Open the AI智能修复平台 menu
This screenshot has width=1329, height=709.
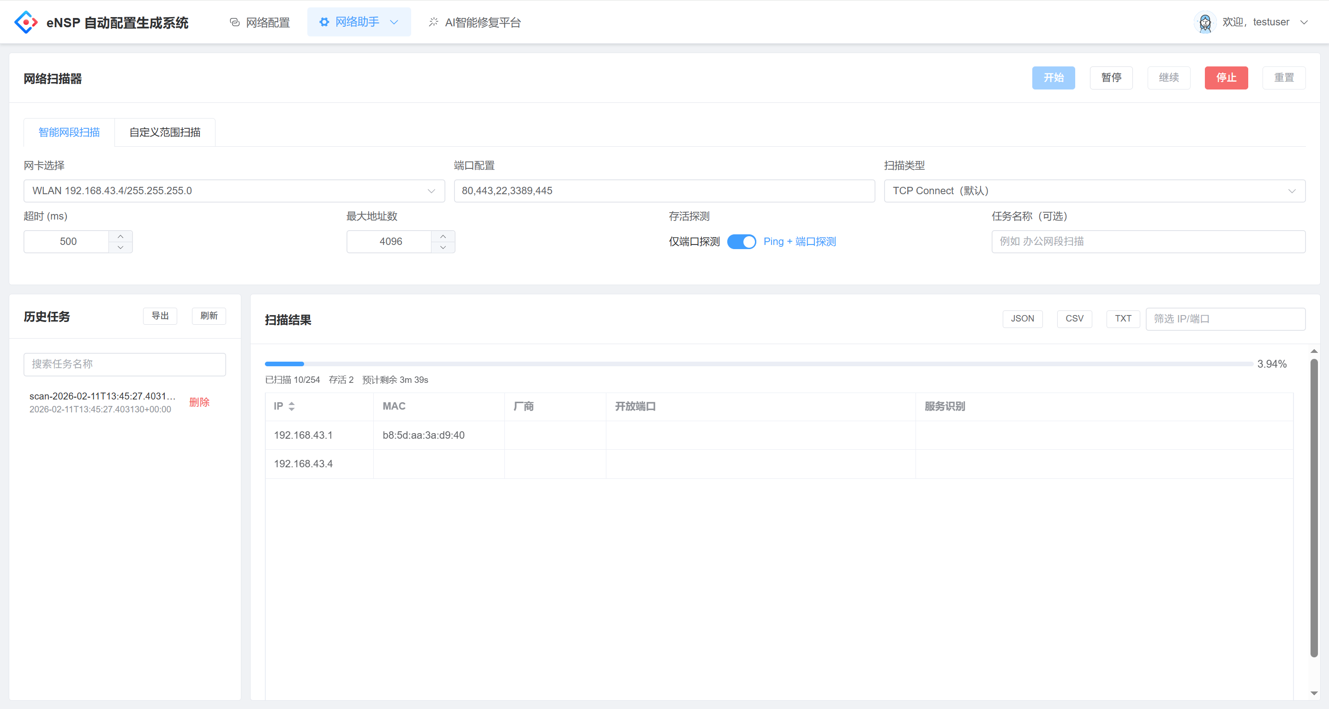pyautogui.click(x=482, y=23)
